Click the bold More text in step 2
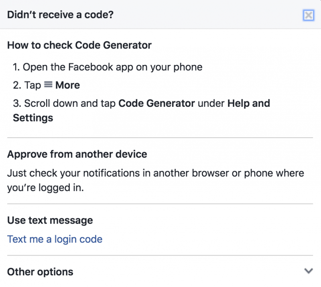This screenshot has height=287, width=321. pyautogui.click(x=67, y=85)
